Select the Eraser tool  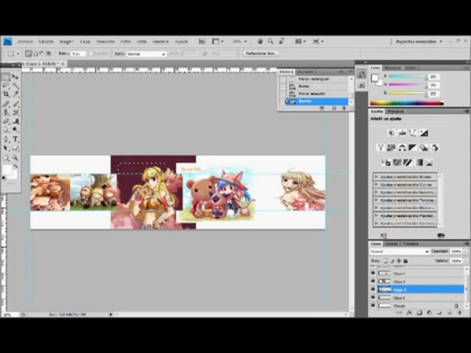6,121
